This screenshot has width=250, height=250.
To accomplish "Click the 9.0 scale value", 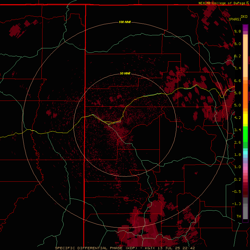I will point(237,44).
